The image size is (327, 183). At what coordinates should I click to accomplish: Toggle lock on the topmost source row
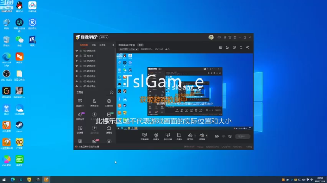pos(81,50)
